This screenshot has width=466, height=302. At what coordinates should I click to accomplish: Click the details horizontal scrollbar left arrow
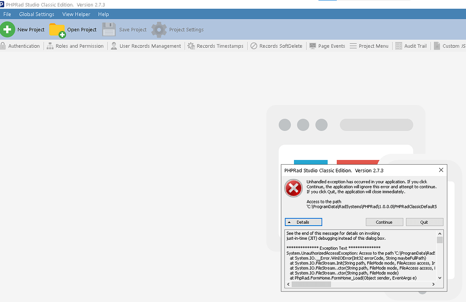288,284
